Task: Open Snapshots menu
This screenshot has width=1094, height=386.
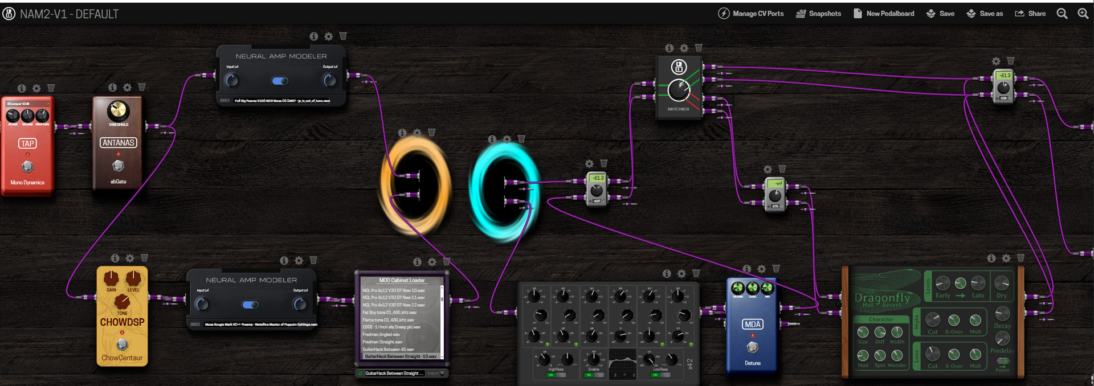Action: pyautogui.click(x=818, y=14)
